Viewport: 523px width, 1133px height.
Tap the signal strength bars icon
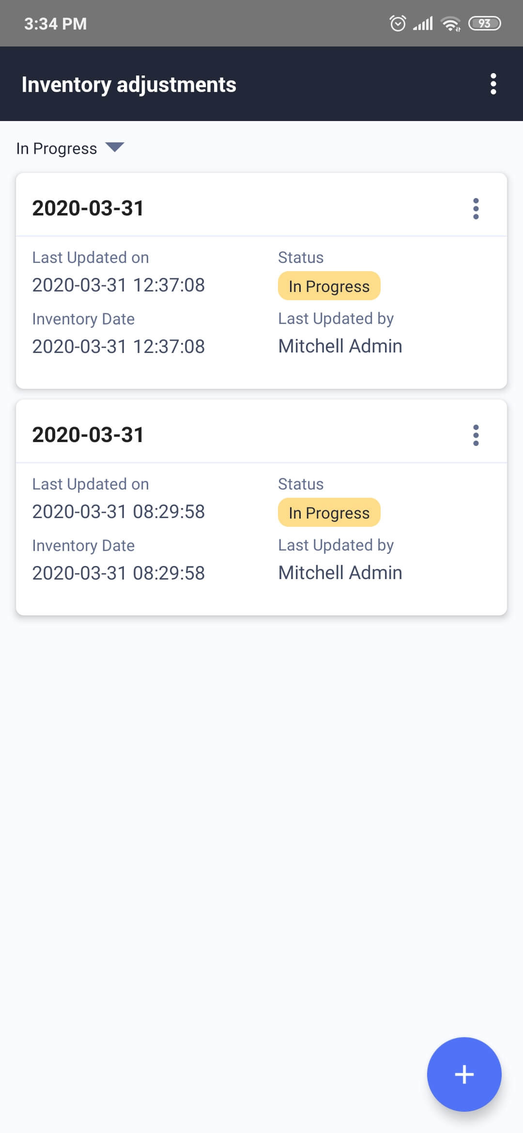pyautogui.click(x=423, y=24)
